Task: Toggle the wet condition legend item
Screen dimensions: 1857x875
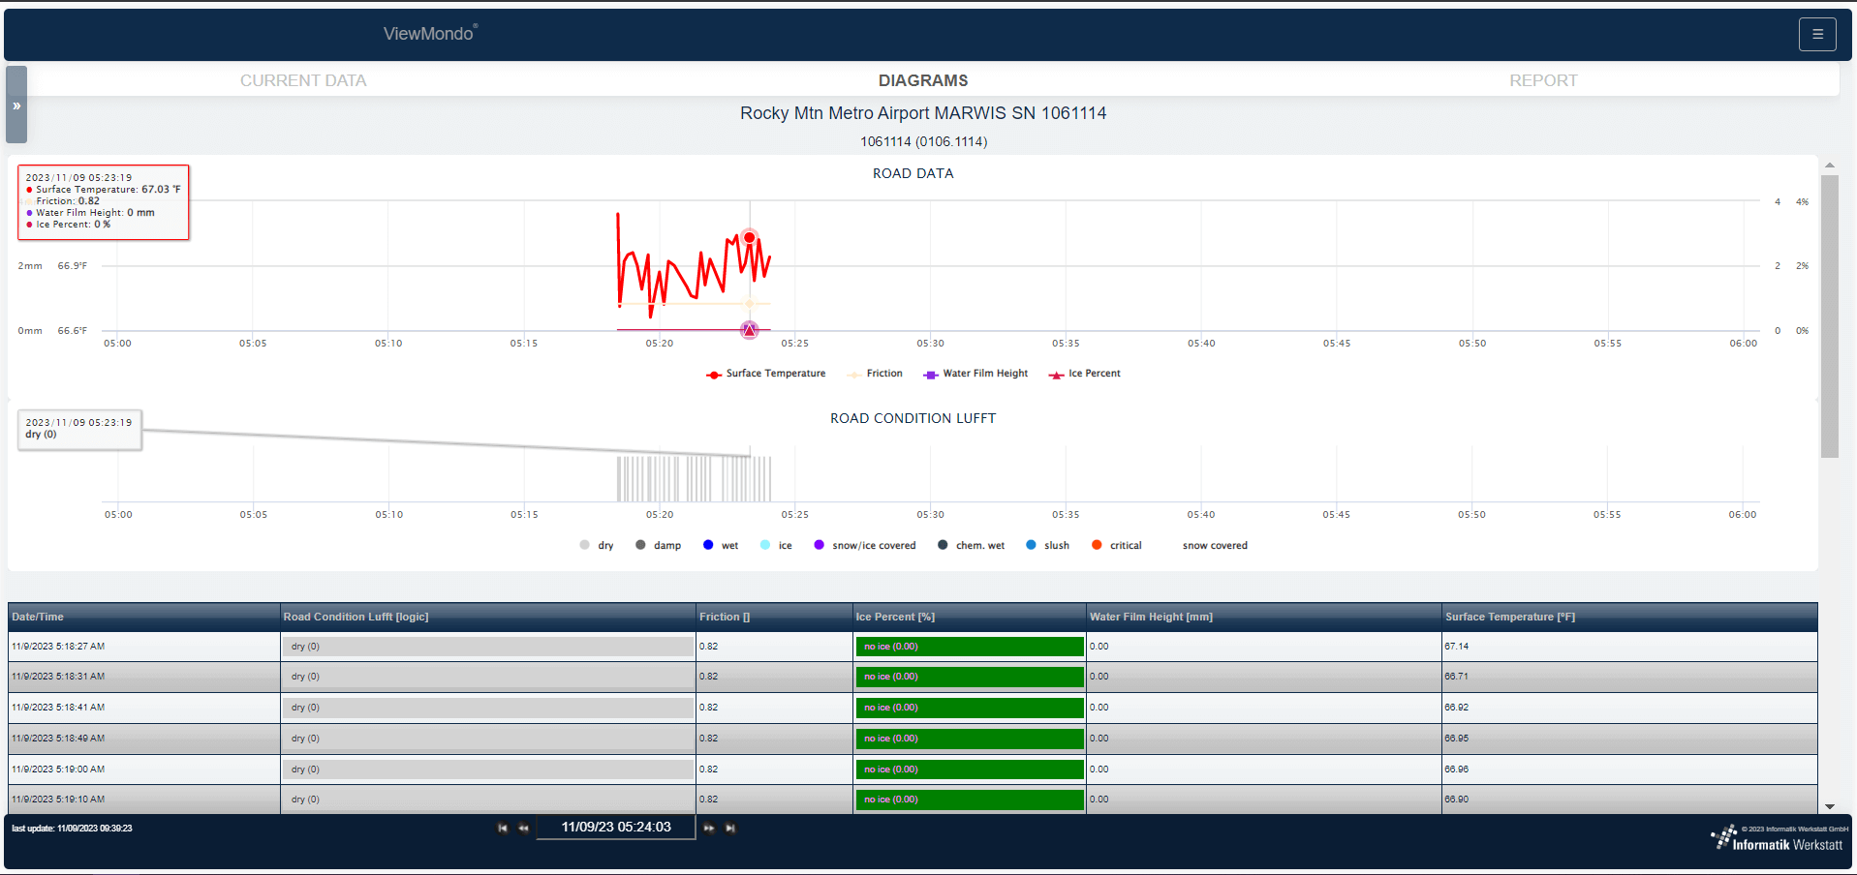Action: 721,546
